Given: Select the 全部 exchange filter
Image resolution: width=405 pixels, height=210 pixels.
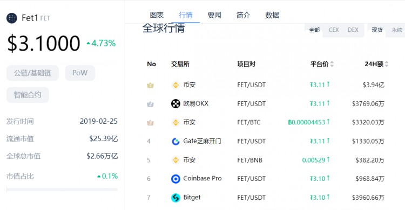Looking at the screenshot, I should click(x=314, y=30).
